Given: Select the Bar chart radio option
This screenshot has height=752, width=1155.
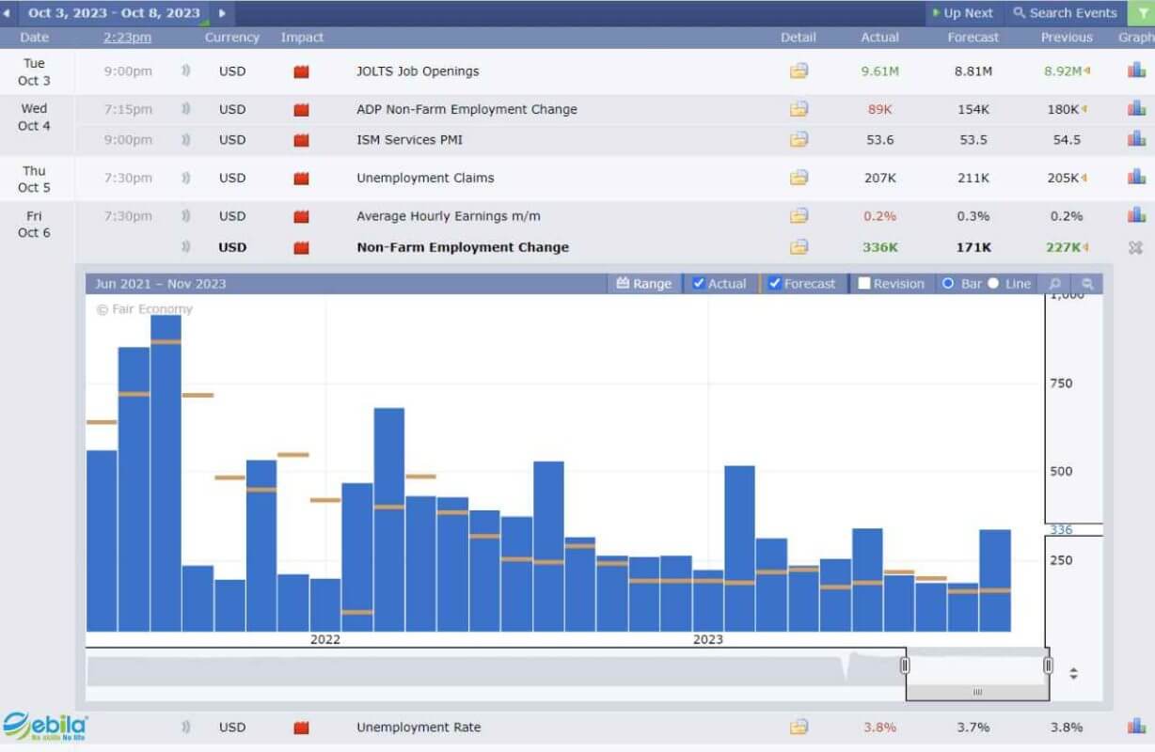Looking at the screenshot, I should pos(948,284).
